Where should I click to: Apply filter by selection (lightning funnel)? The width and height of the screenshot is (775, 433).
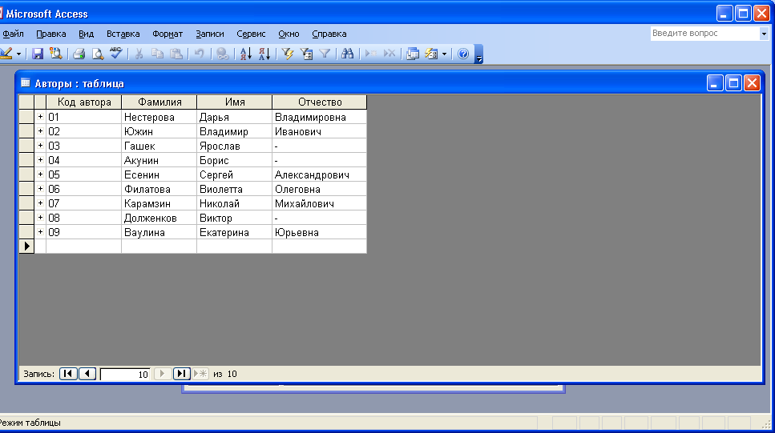(x=288, y=54)
